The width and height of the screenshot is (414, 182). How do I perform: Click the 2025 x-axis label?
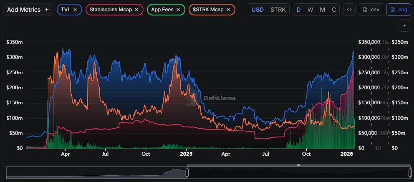[x=186, y=154]
